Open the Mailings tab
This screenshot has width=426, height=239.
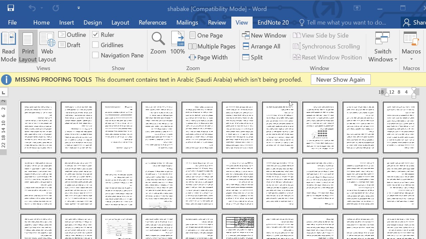pos(187,23)
